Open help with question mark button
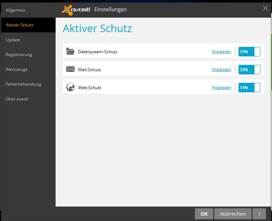 click(x=259, y=214)
